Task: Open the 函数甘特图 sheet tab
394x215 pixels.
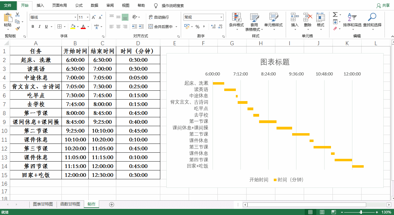Action: [70, 204]
